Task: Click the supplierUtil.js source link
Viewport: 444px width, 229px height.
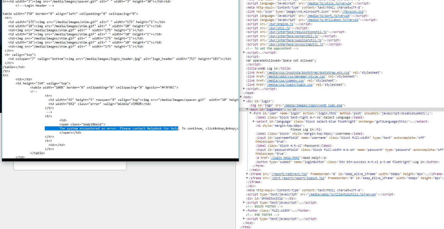Action: pos(295,40)
